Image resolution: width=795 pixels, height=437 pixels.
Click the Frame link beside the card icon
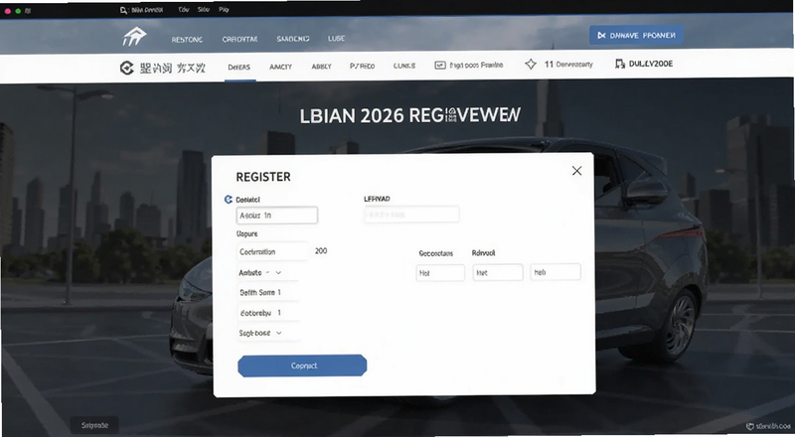476,65
